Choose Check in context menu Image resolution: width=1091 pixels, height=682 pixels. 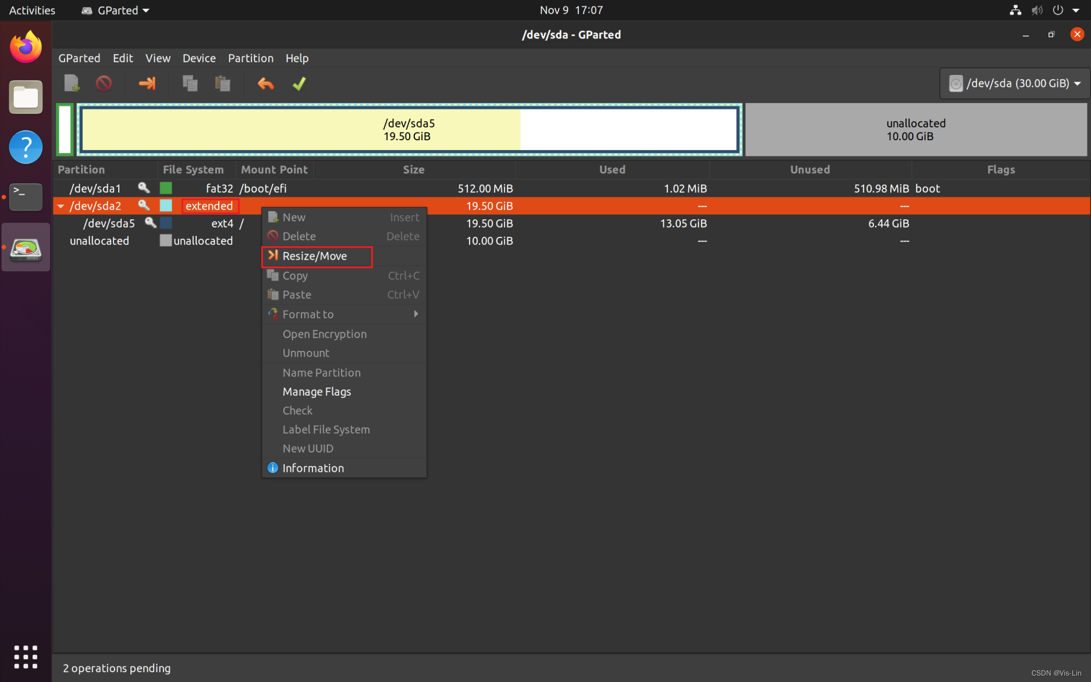pos(344,411)
